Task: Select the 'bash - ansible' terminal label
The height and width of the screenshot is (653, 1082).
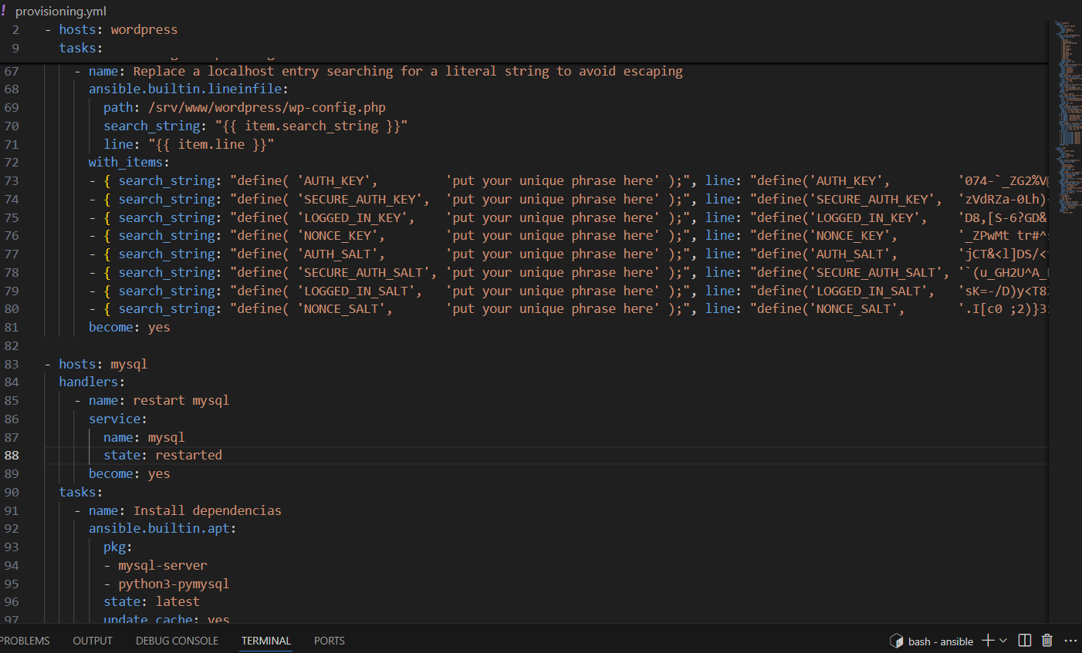Action: pyautogui.click(x=941, y=641)
